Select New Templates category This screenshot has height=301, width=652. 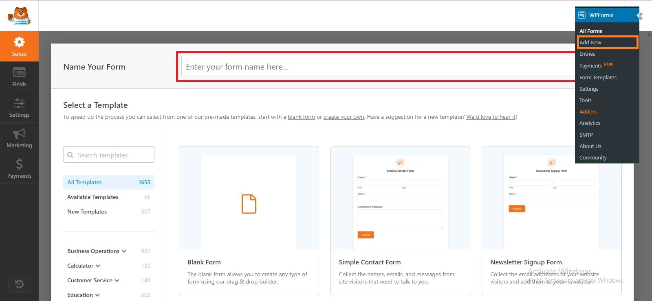pyautogui.click(x=109, y=212)
